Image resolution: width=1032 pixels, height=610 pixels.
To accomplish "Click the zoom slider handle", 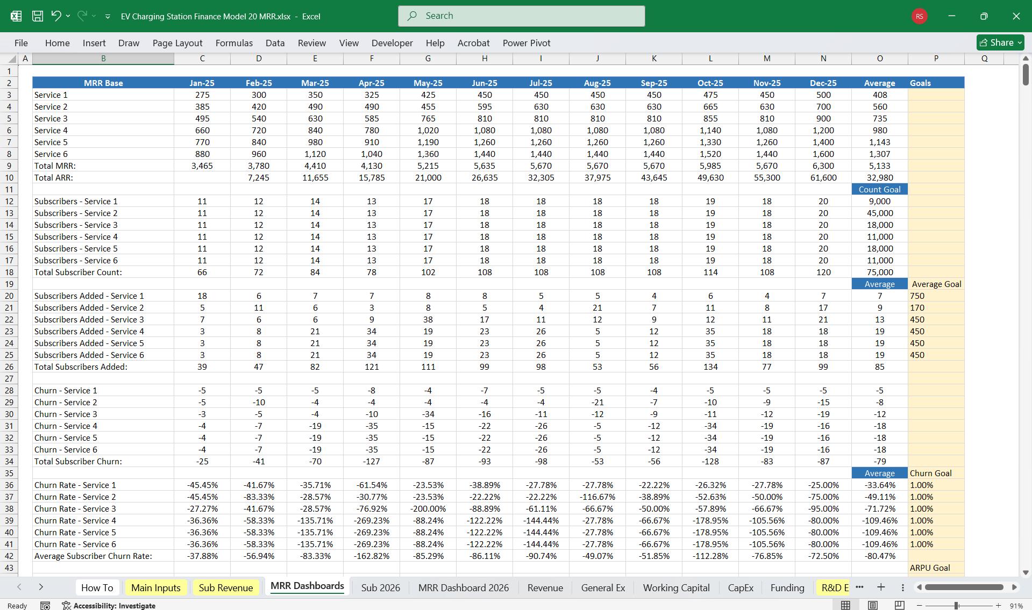I will pyautogui.click(x=957, y=606).
